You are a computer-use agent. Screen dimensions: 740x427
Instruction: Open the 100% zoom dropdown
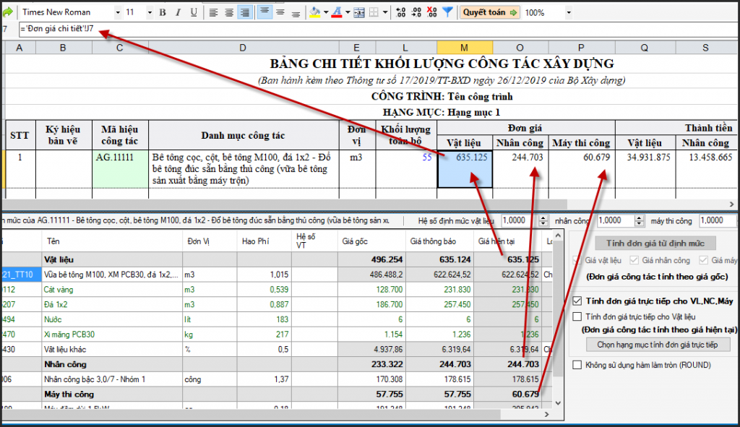(569, 12)
